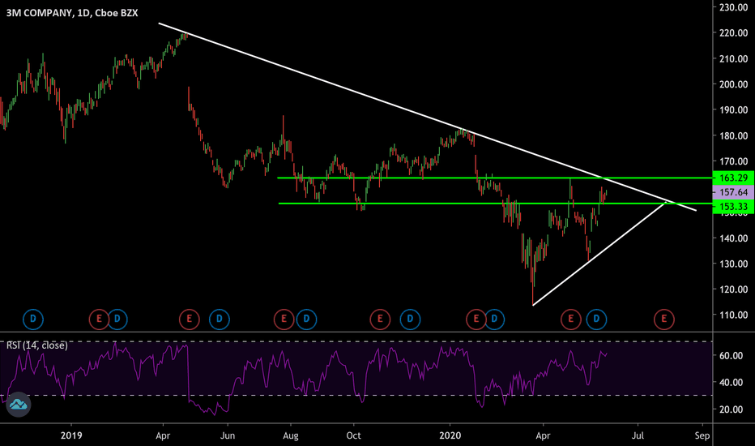Viewport: 755px width, 446px height.
Task: Click the 2019 label on time axis
Action: [x=71, y=435]
